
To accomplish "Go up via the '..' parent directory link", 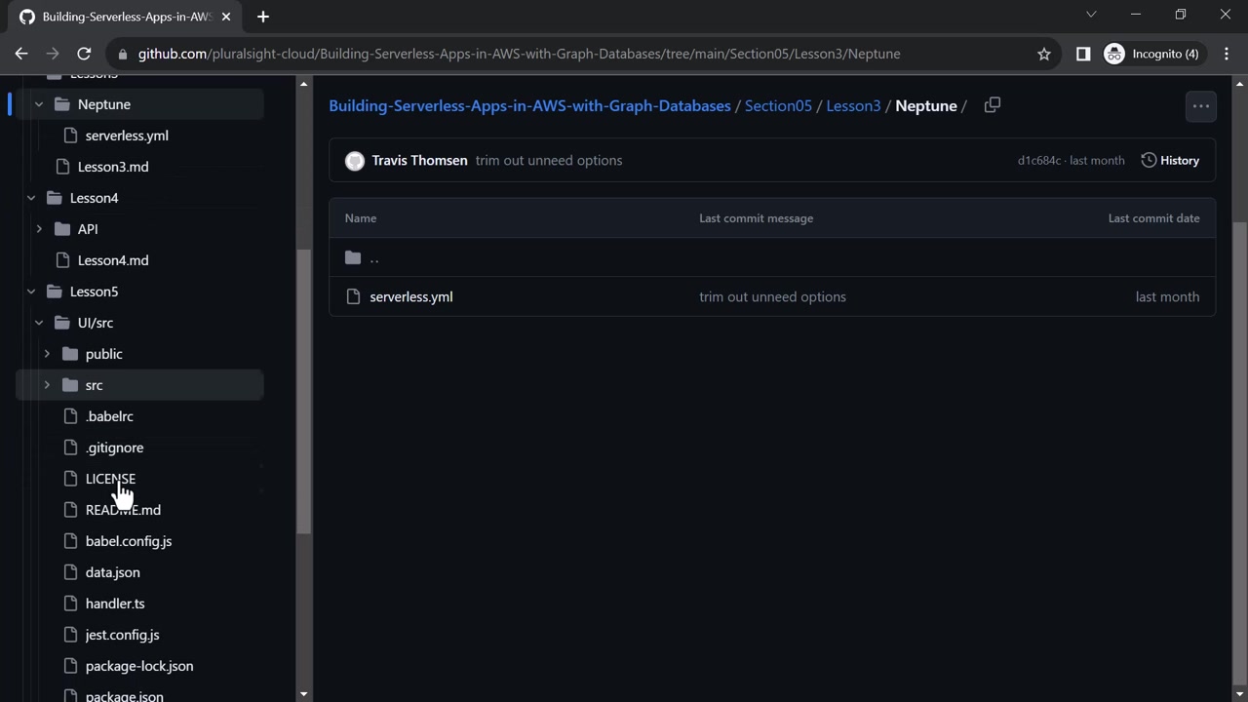I will click(374, 257).
